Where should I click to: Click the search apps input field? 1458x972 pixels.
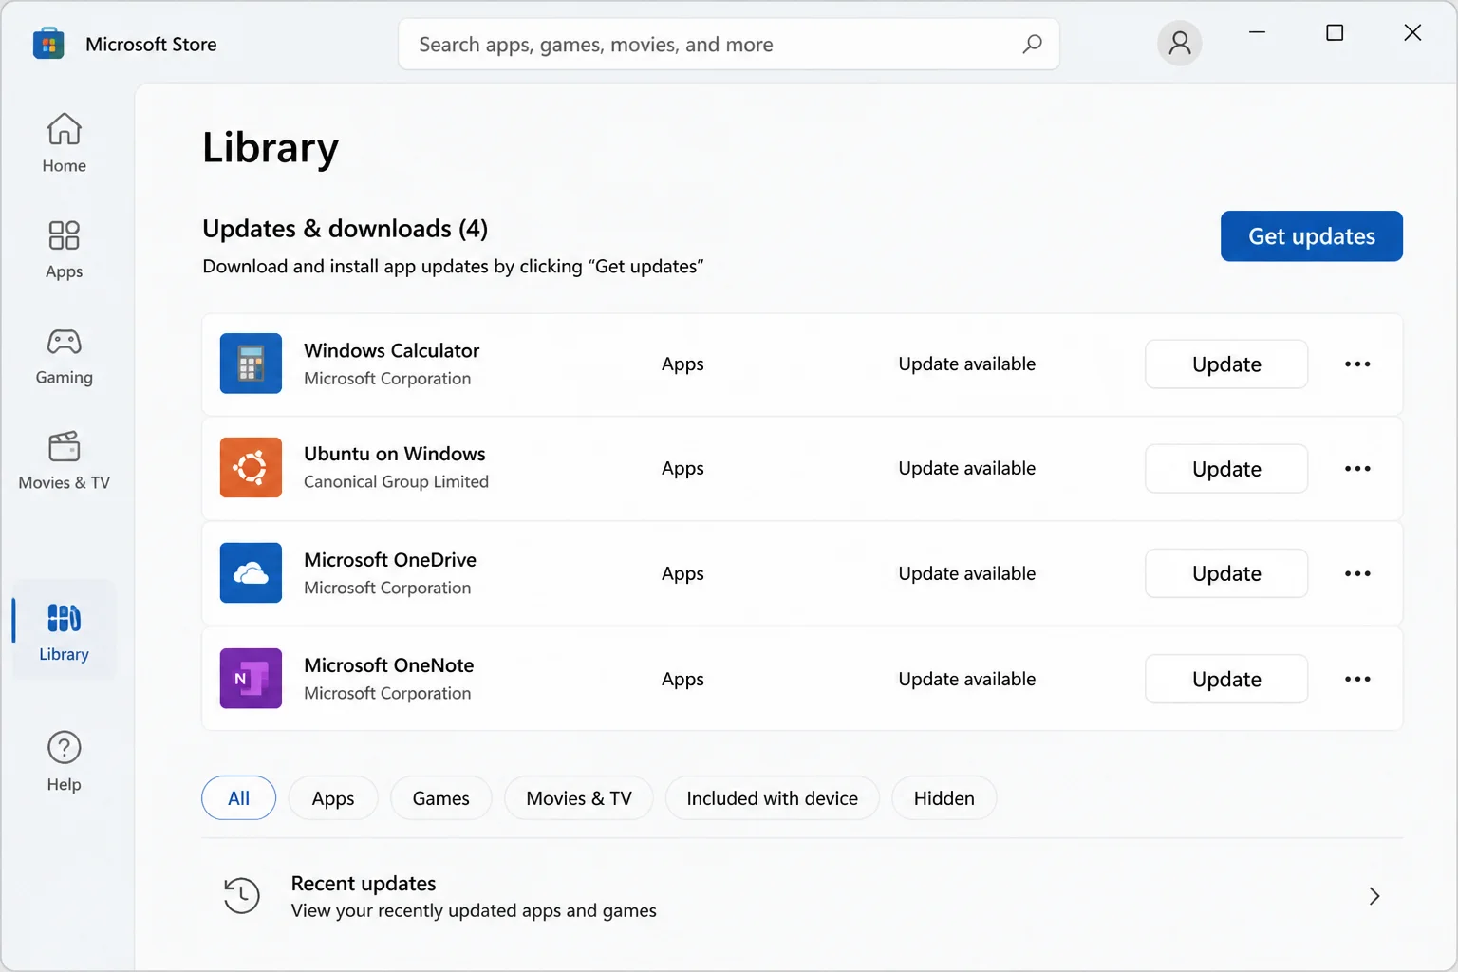[728, 44]
